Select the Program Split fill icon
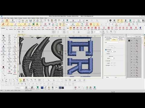145x108 pixels. [x=104, y=28]
